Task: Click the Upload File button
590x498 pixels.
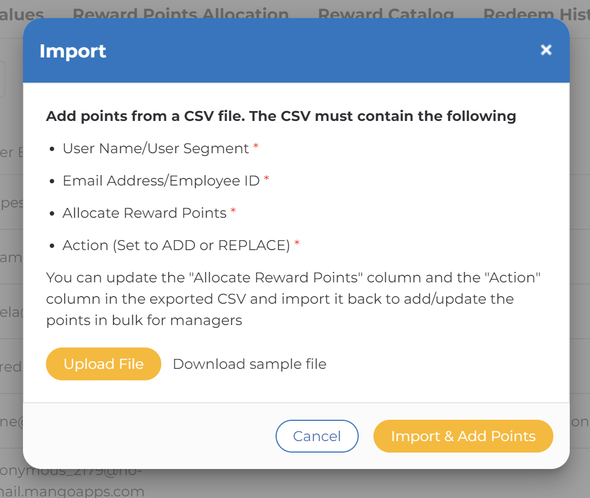Action: pos(103,364)
